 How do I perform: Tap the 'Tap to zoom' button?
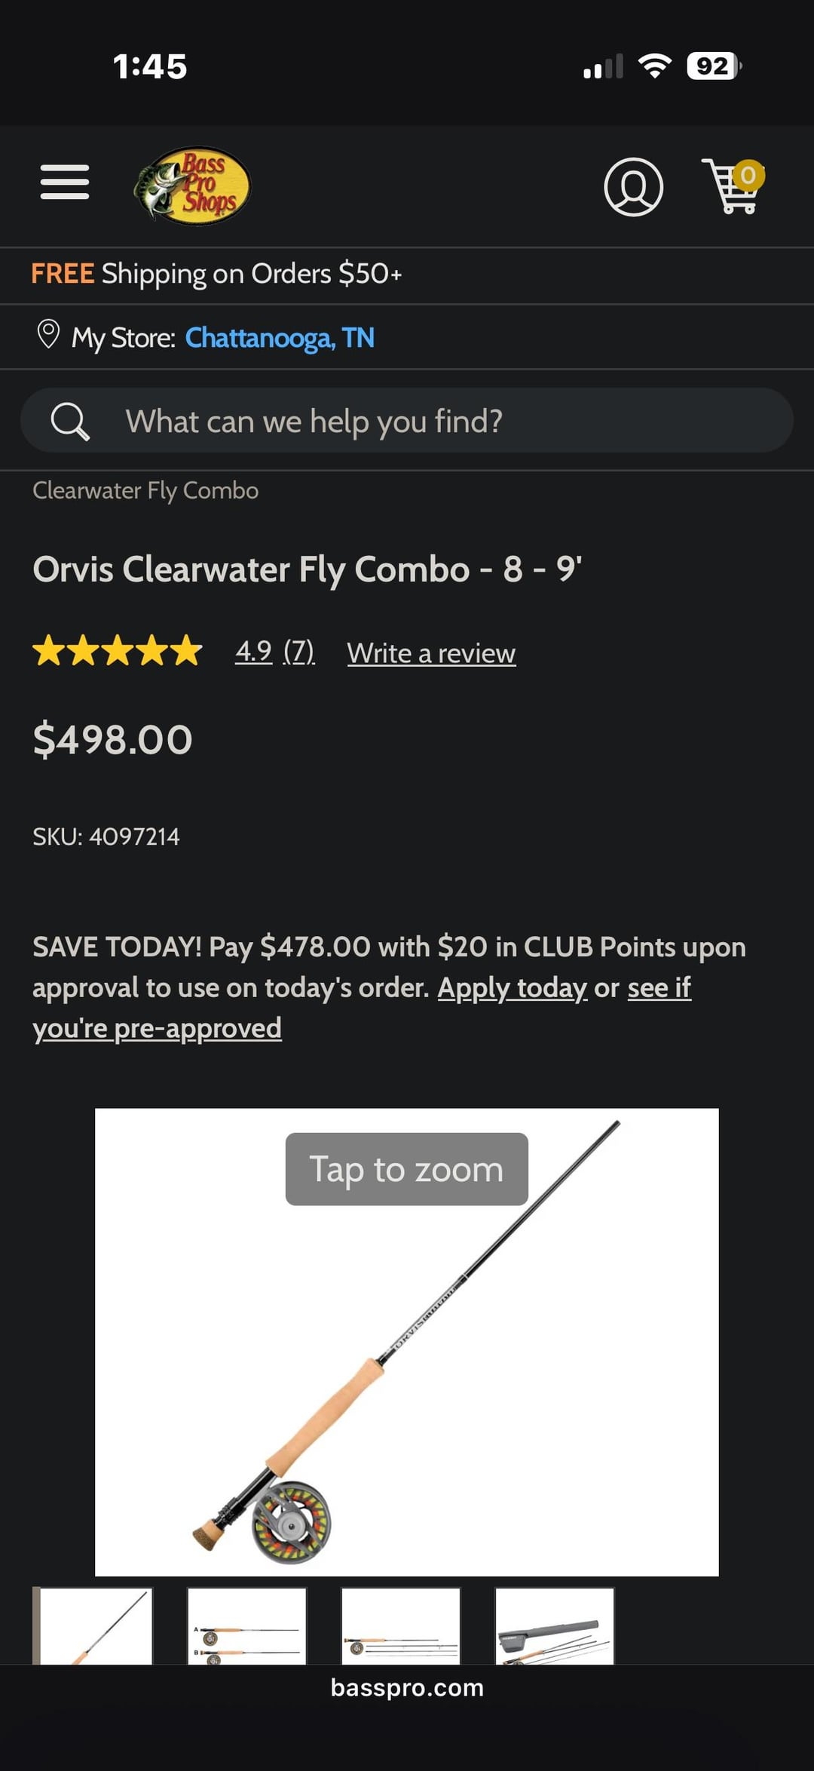[x=406, y=1169]
